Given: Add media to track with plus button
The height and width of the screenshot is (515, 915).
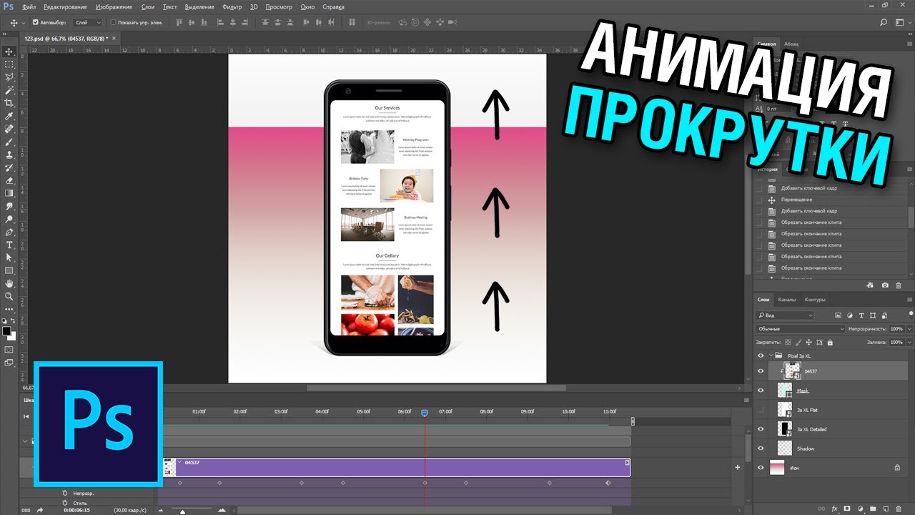Looking at the screenshot, I should (x=738, y=467).
